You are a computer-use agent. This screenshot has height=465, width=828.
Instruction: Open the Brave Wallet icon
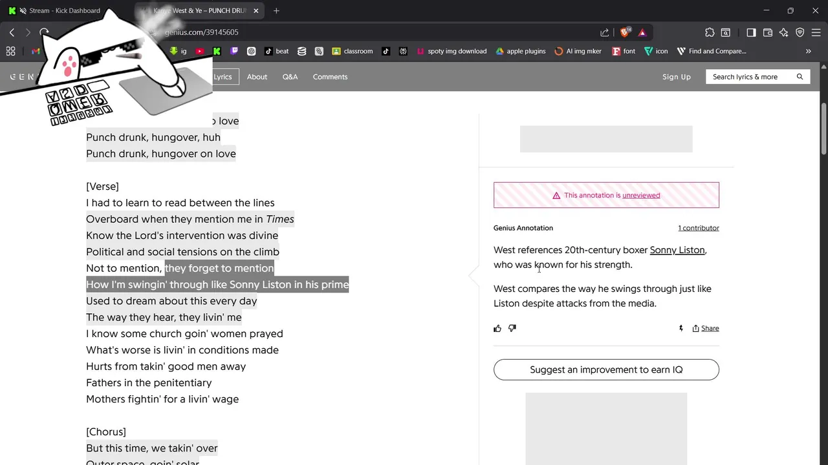tap(768, 32)
